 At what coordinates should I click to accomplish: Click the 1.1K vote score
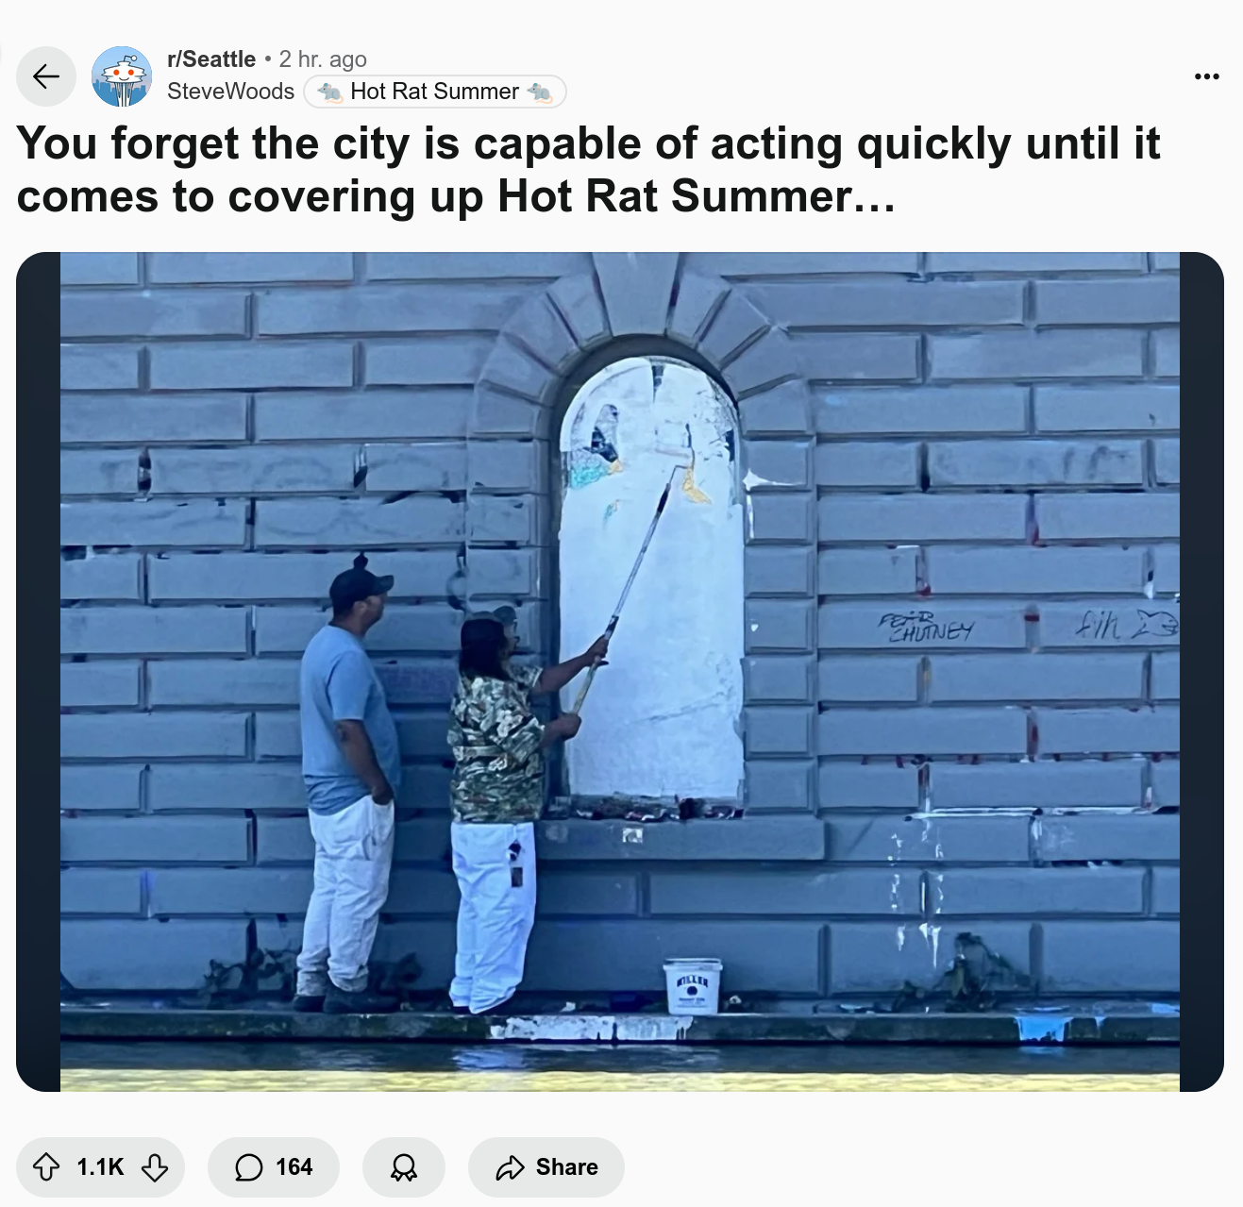tap(100, 1167)
